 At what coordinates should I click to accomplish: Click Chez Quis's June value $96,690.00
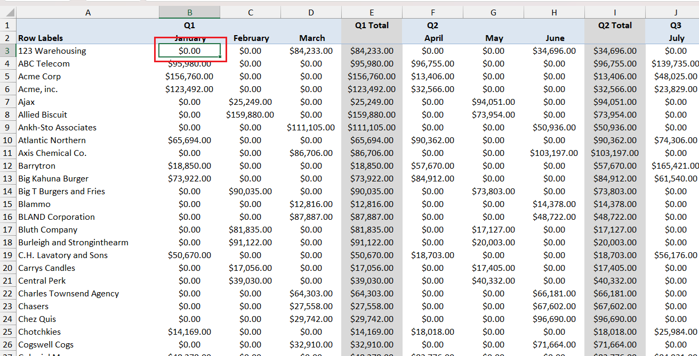[554, 319]
